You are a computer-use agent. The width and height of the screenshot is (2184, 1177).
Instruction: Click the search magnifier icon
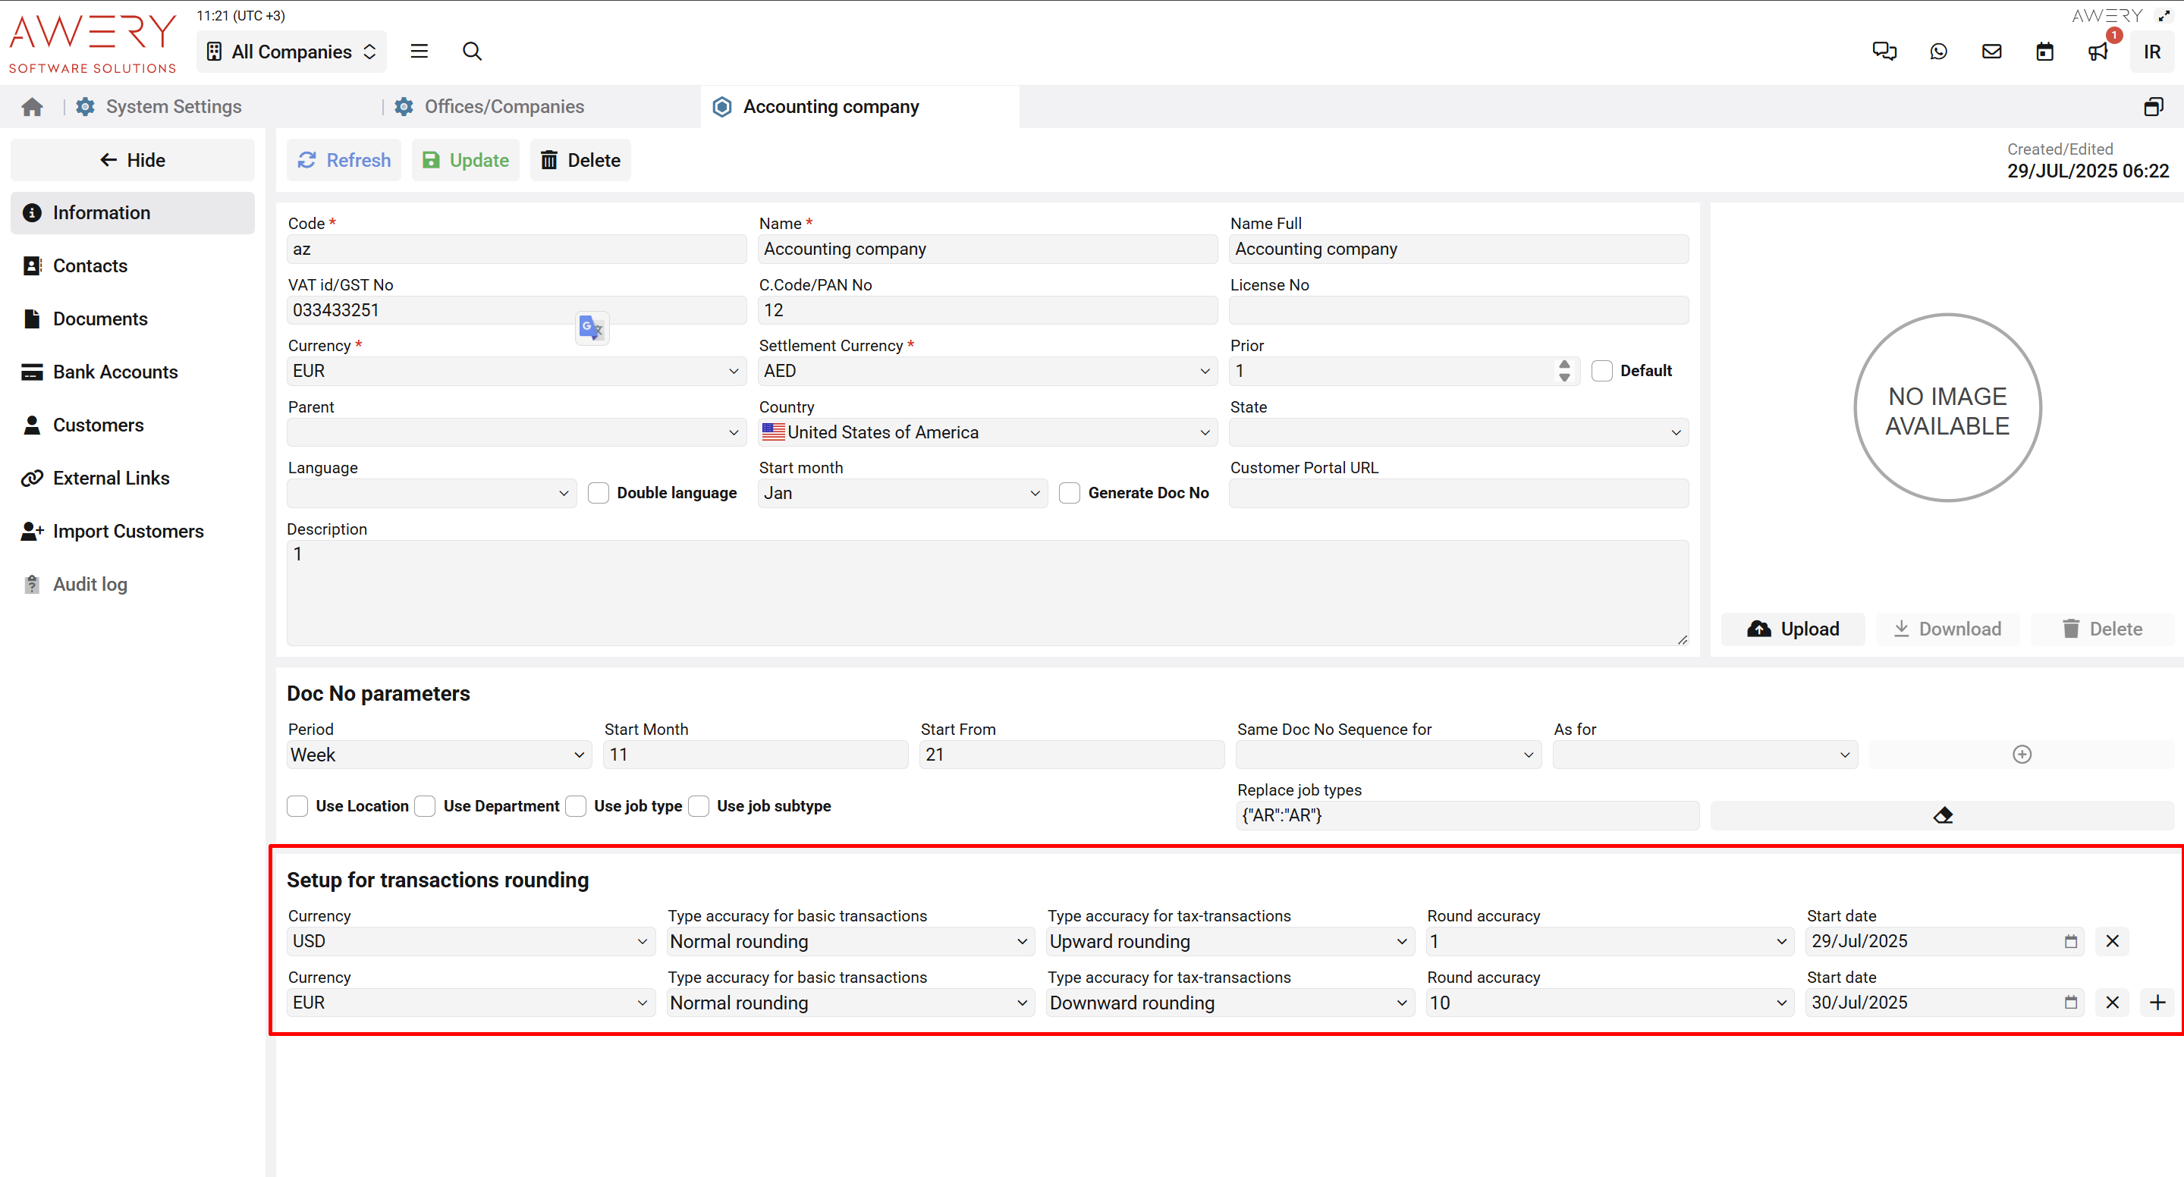pos(473,52)
